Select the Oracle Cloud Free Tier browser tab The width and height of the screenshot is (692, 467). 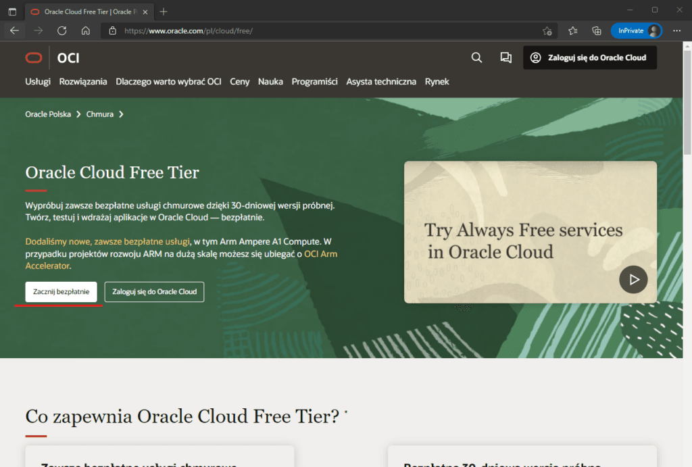89,12
